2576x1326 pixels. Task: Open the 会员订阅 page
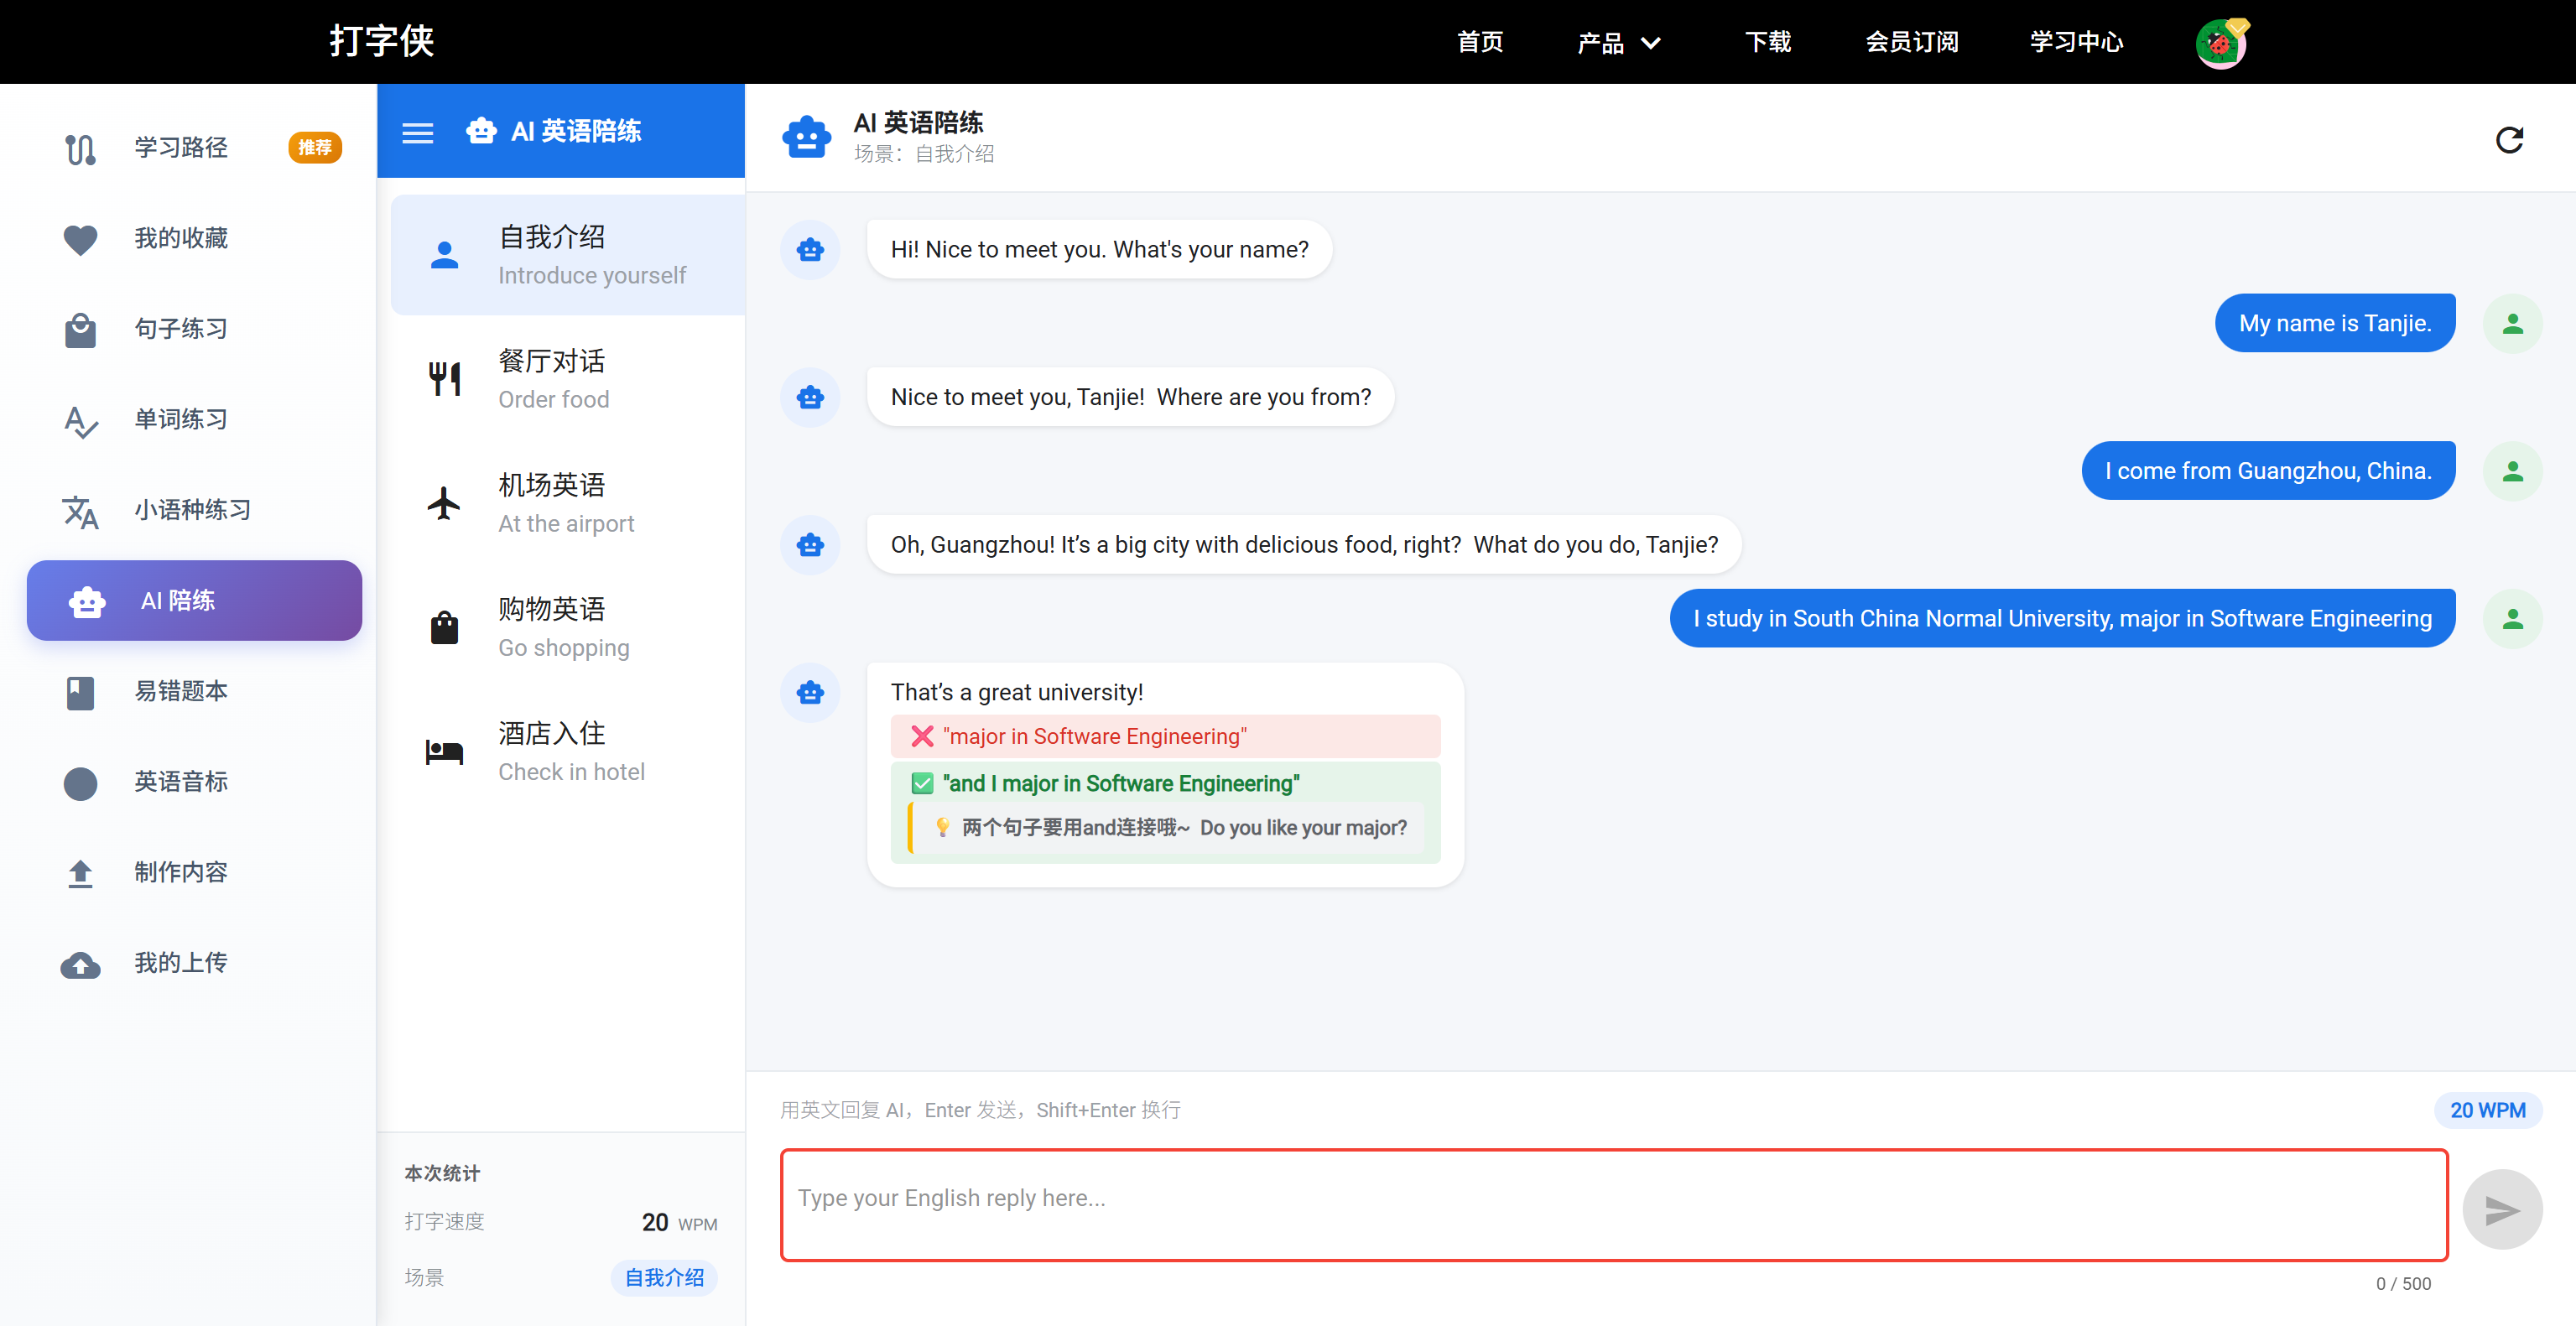1911,43
